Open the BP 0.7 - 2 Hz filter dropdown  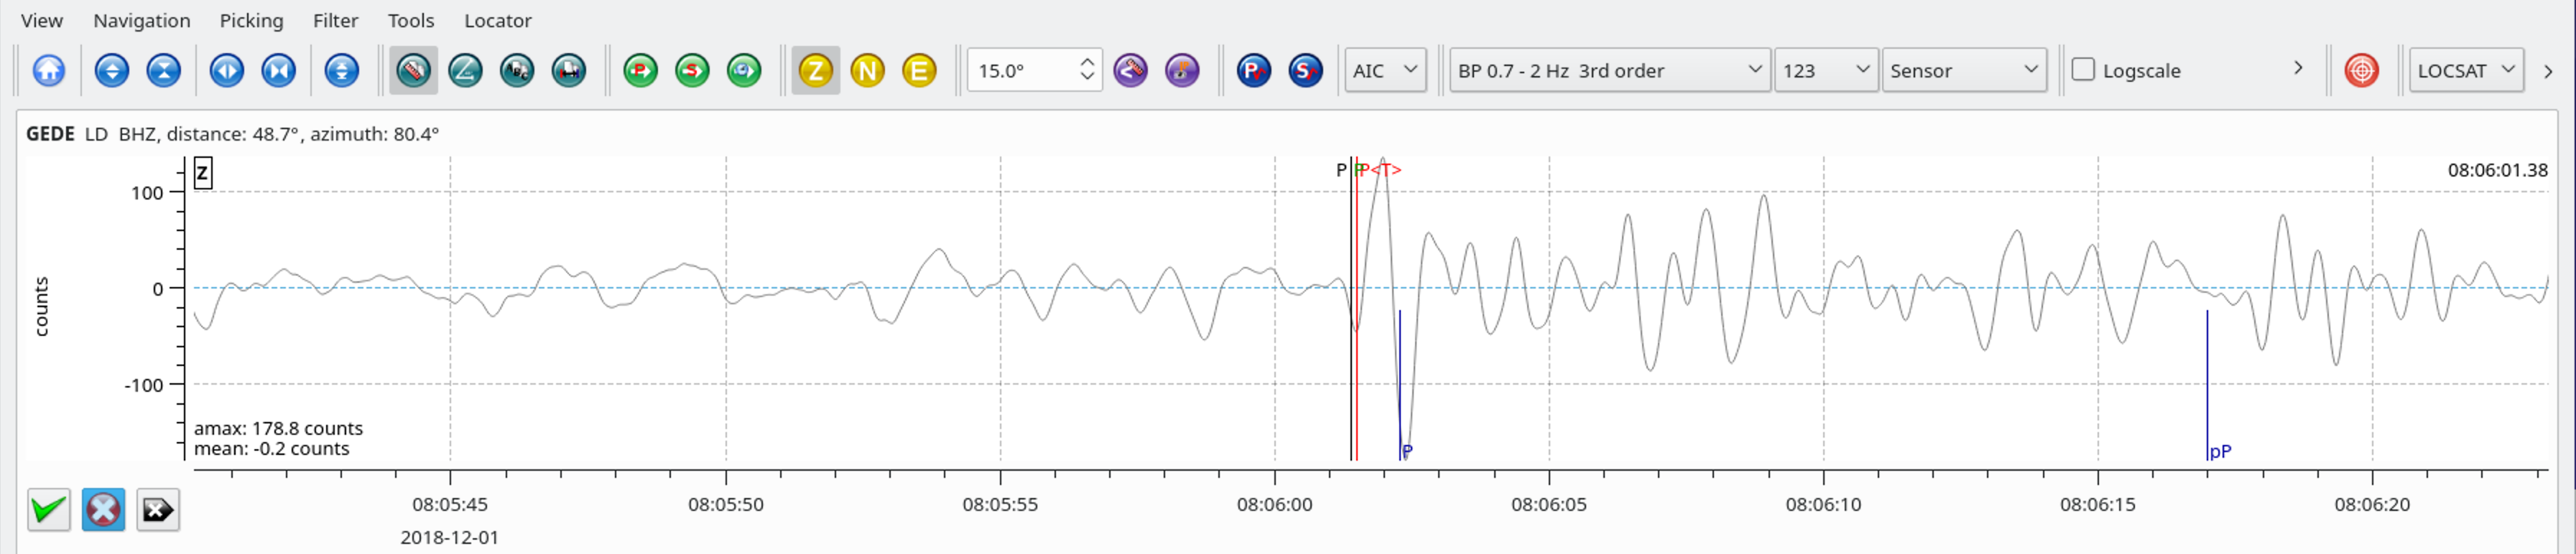pyautogui.click(x=1610, y=71)
